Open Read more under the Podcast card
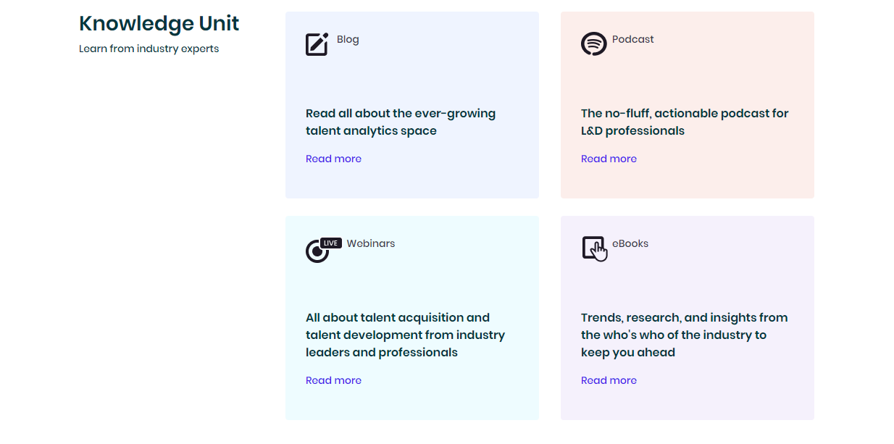Viewport: 894px width, 444px height. 609,159
